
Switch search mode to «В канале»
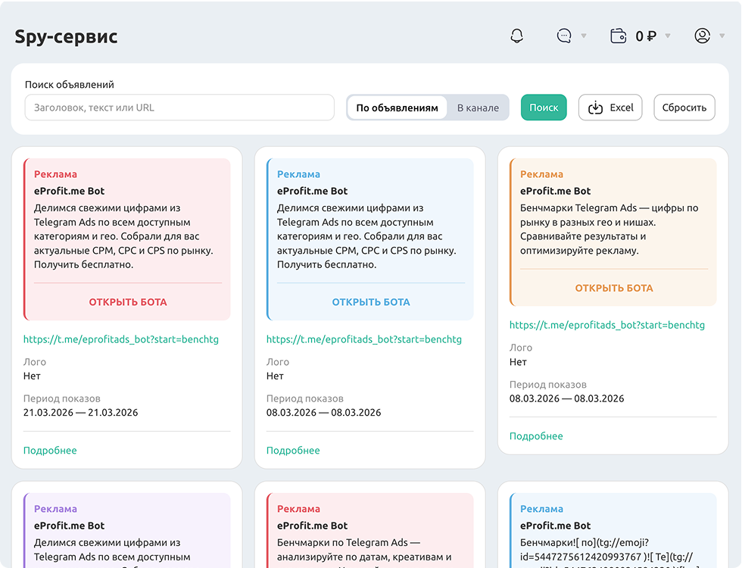click(478, 108)
